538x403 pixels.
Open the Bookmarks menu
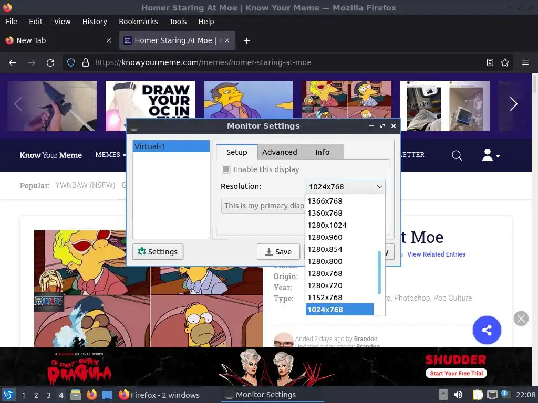click(x=138, y=22)
